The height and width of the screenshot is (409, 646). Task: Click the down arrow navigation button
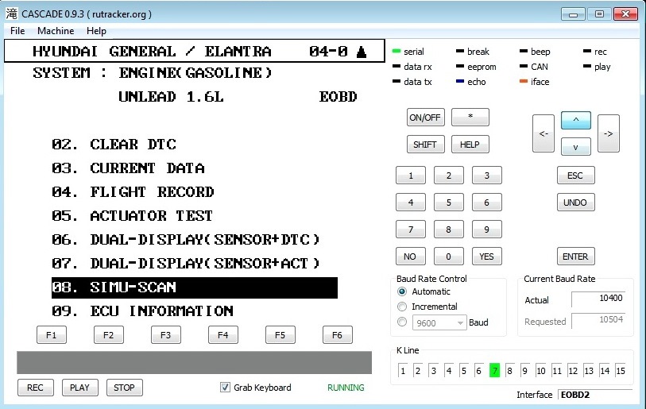575,147
